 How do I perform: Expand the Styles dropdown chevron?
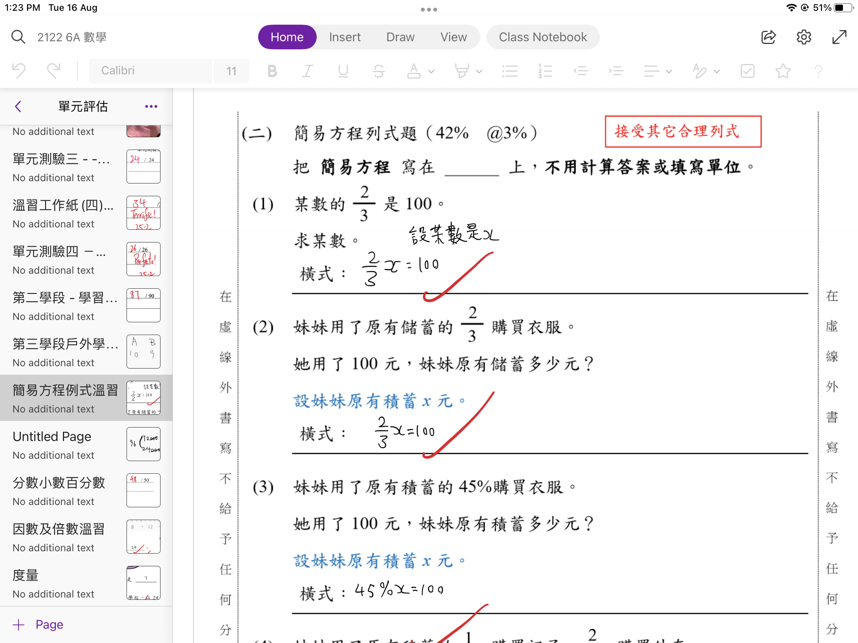point(717,71)
